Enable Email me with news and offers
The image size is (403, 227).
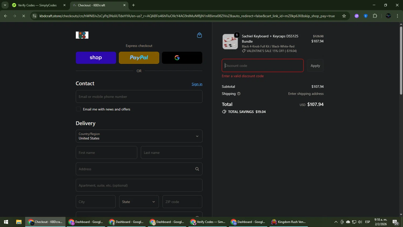coord(78,109)
